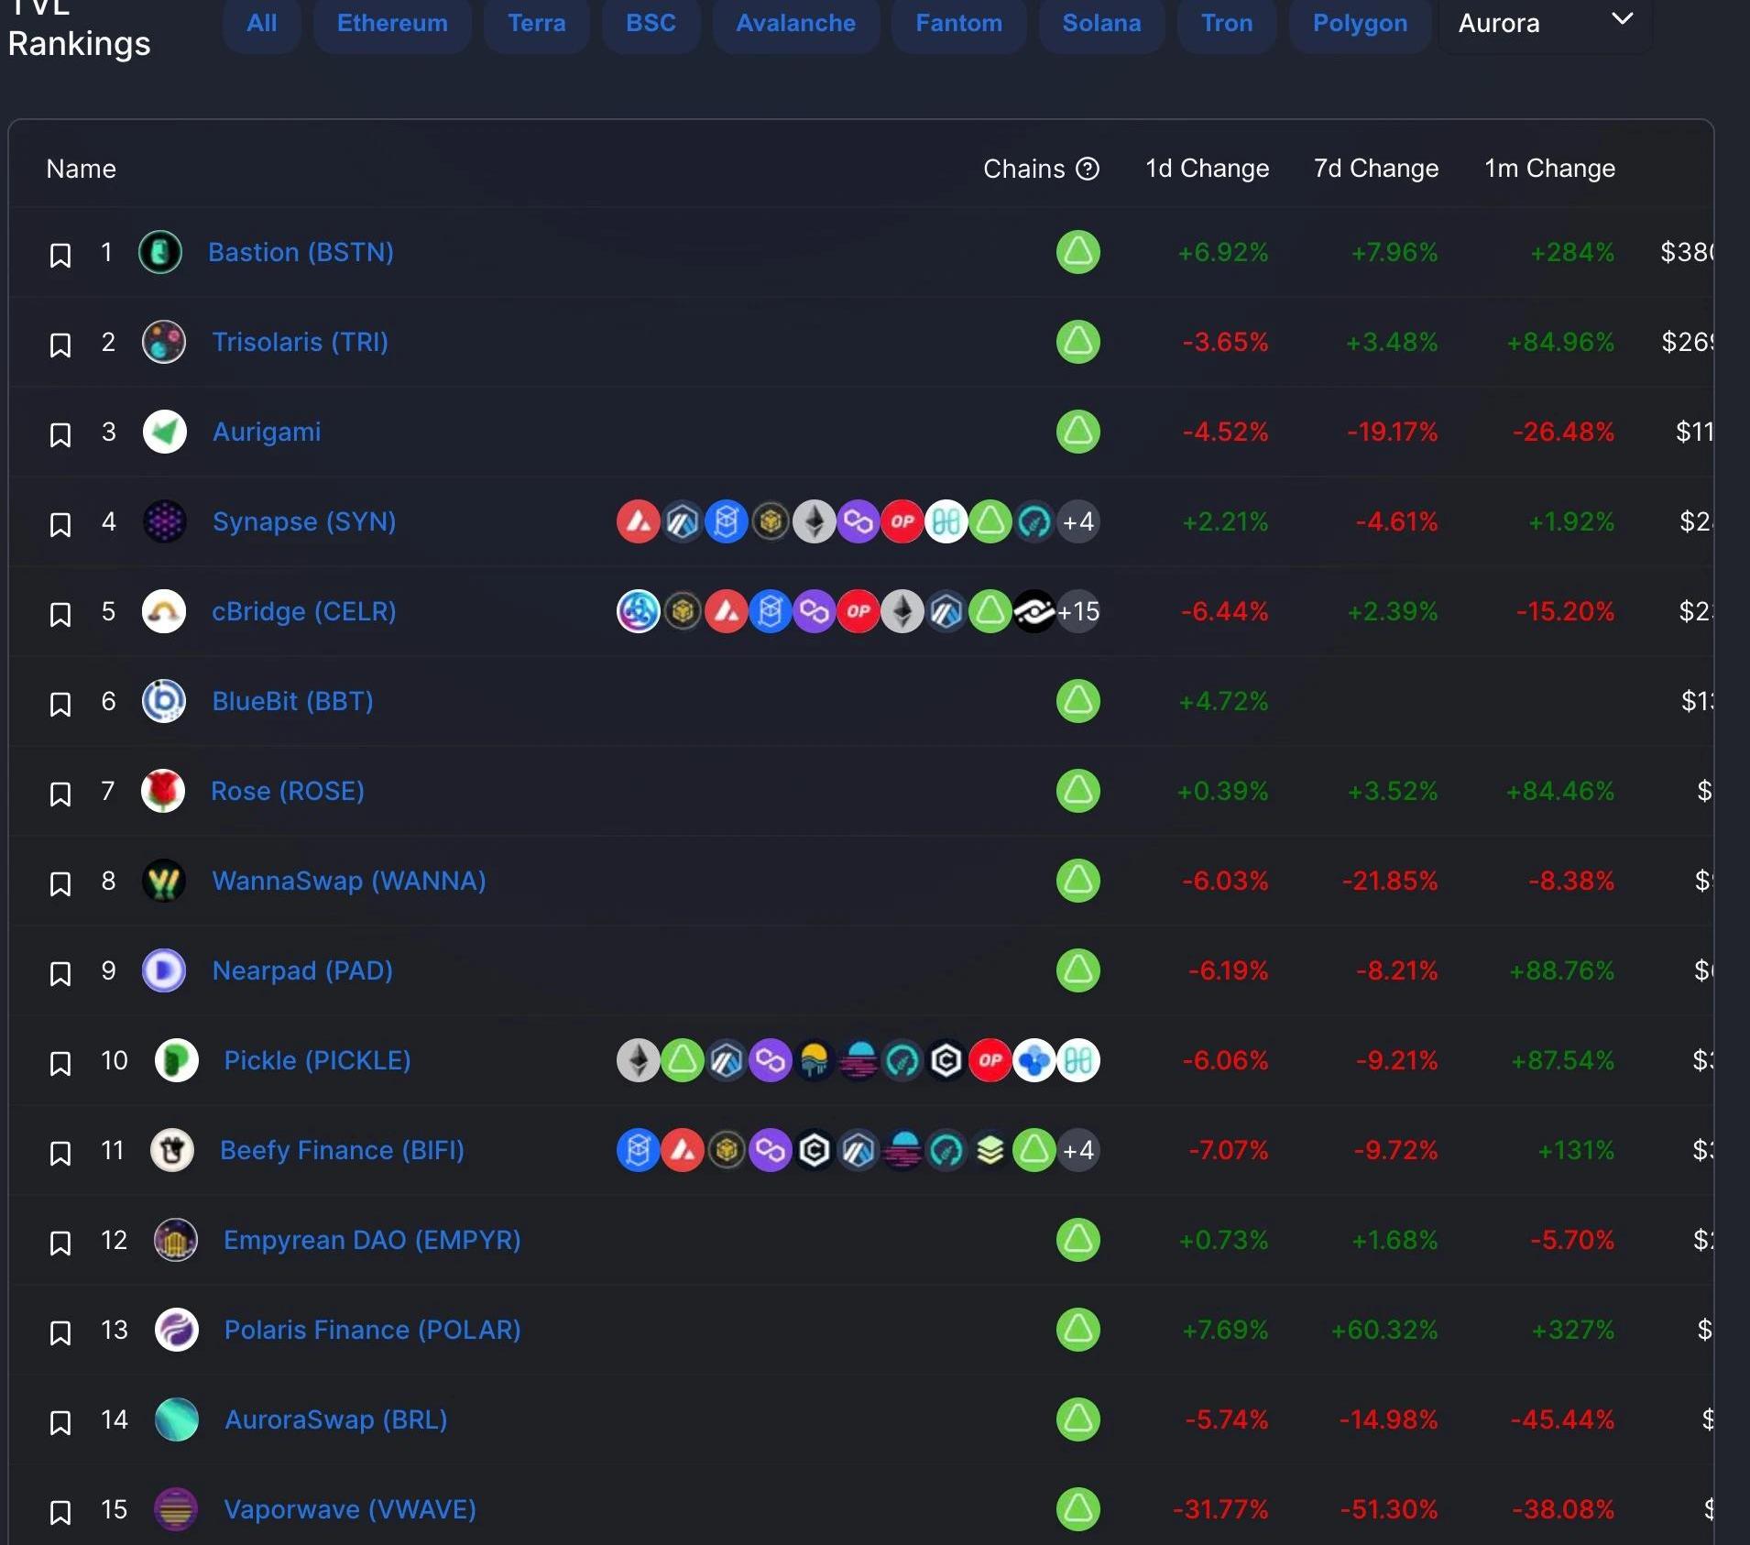Bookmark the Trisolaris (TRI) row

tap(60, 345)
